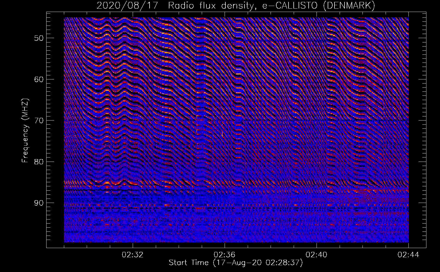The width and height of the screenshot is (440, 272).
Task: Click the 50 frequency tick label
Action: (39, 38)
